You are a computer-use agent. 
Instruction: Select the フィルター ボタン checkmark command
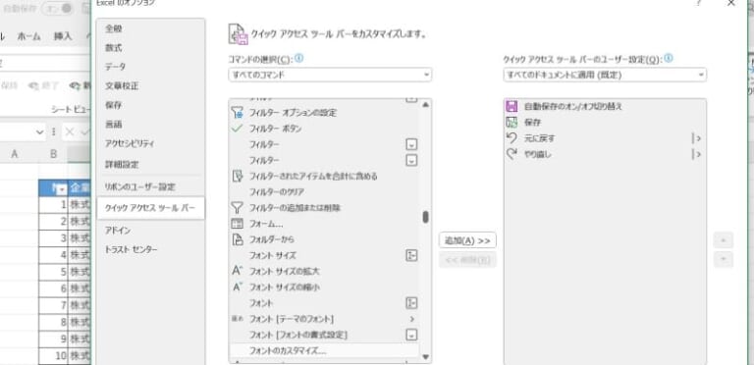(238, 129)
